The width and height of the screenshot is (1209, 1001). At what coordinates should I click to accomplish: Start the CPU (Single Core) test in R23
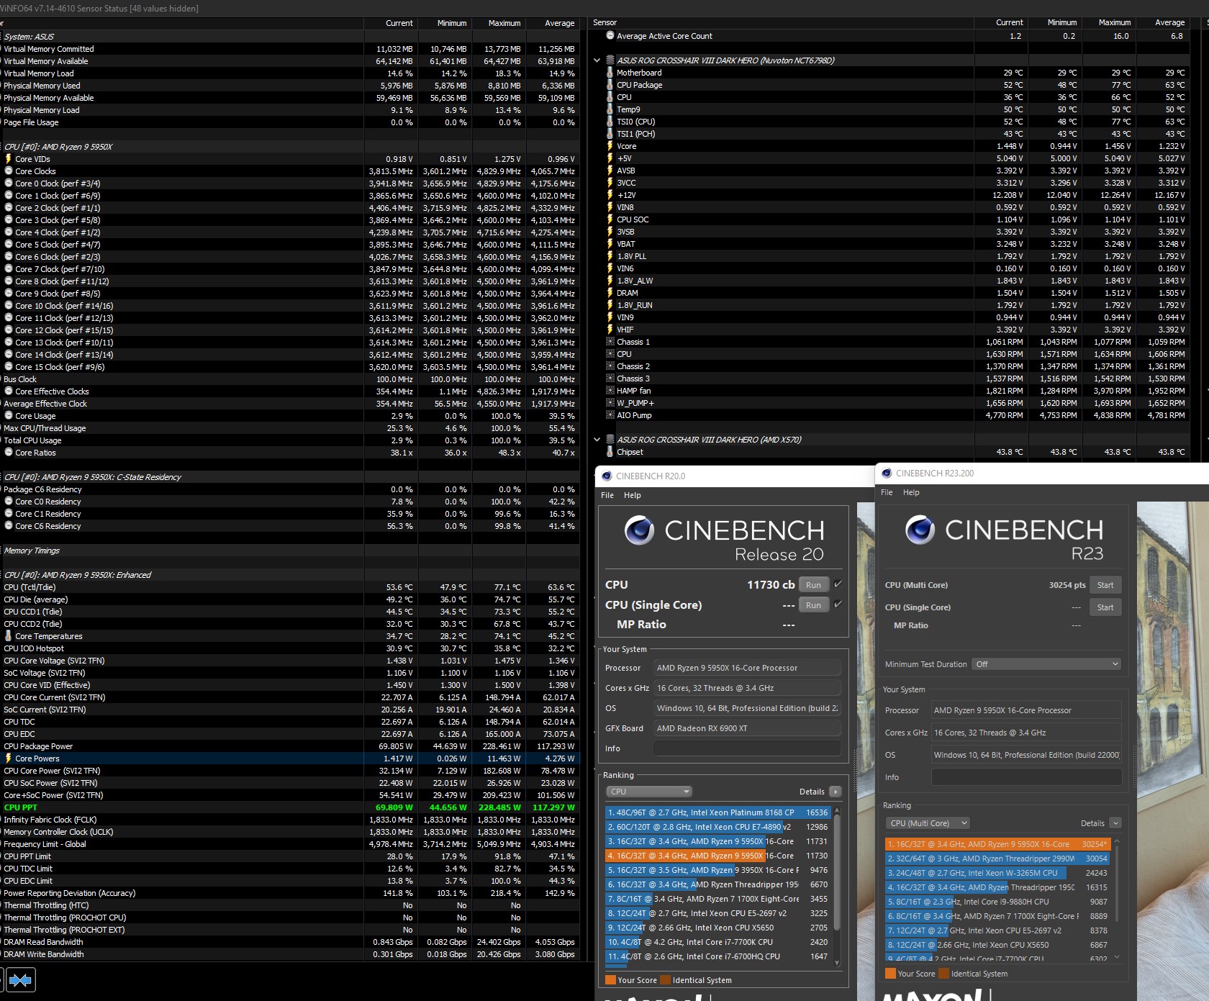click(x=1105, y=607)
